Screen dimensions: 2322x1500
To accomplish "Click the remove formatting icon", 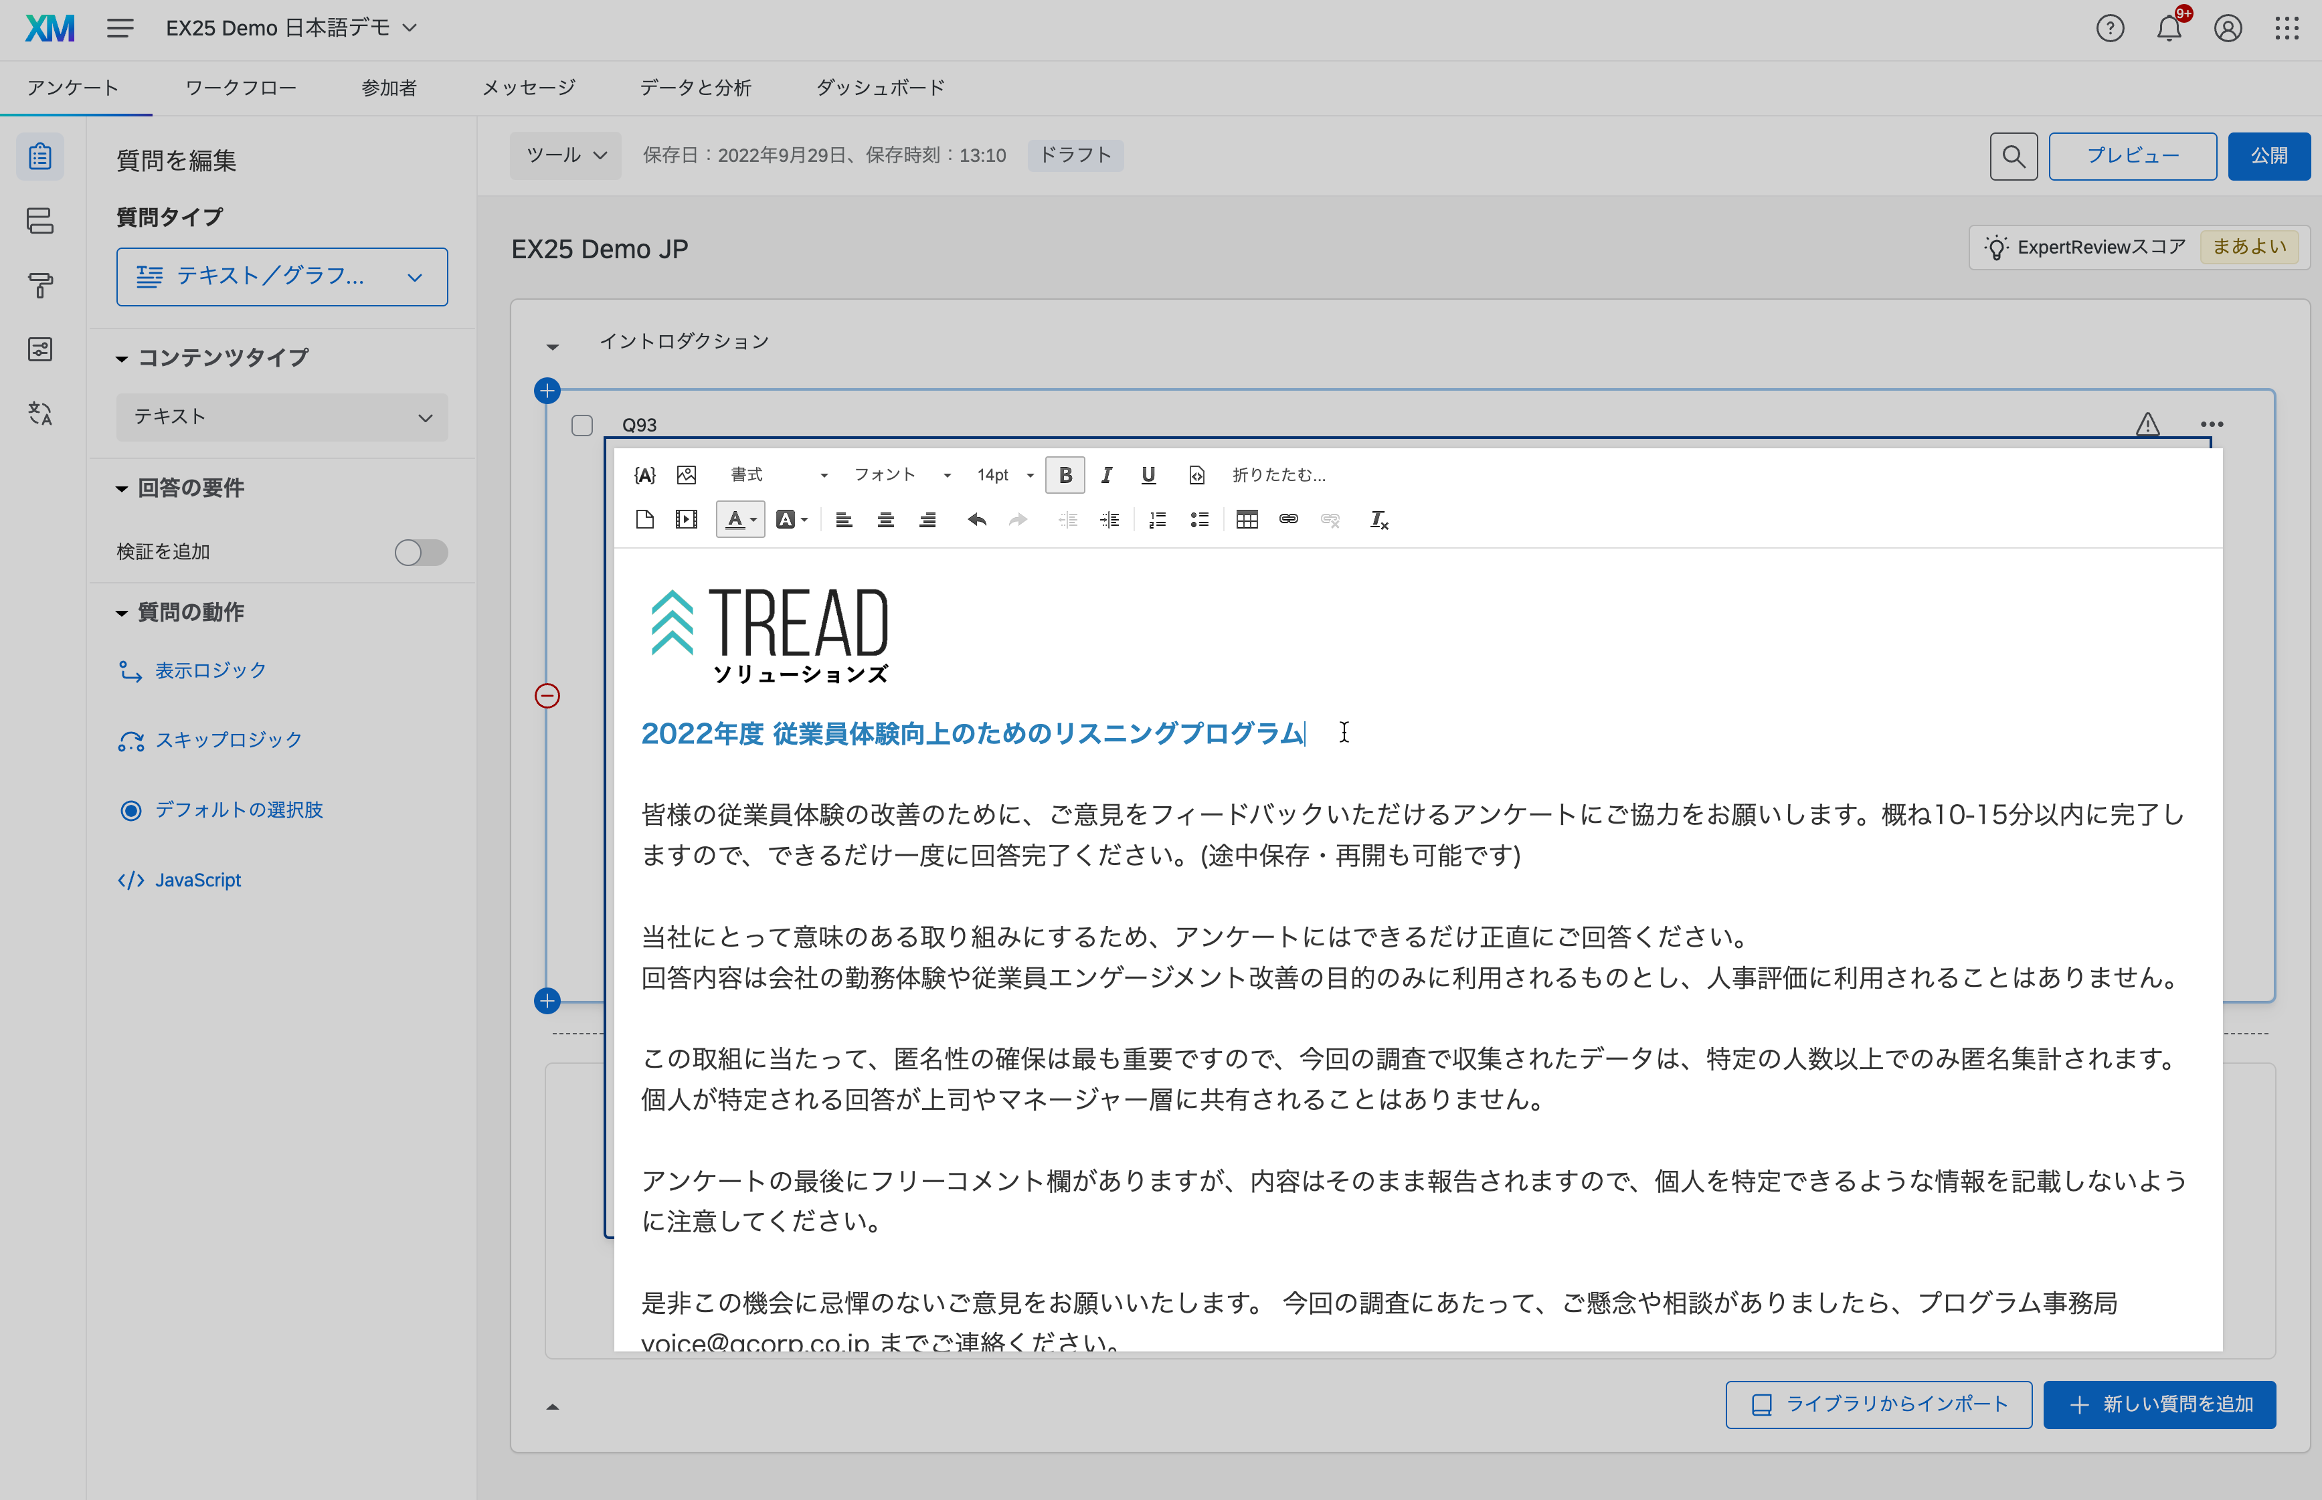I will tap(1378, 520).
